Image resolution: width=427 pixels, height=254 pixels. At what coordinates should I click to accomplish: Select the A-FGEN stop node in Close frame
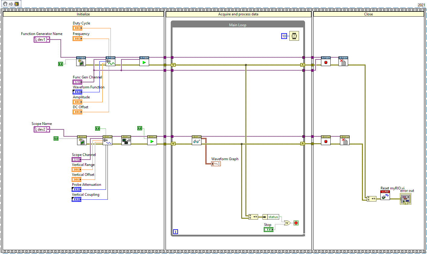tap(326, 61)
